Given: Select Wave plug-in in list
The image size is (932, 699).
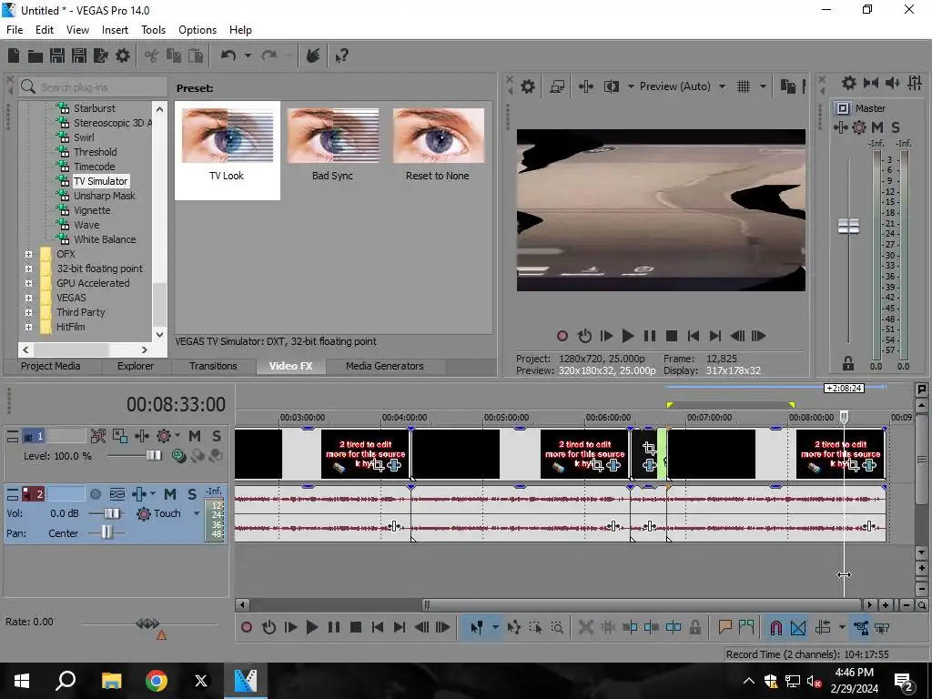Looking at the screenshot, I should coord(86,226).
